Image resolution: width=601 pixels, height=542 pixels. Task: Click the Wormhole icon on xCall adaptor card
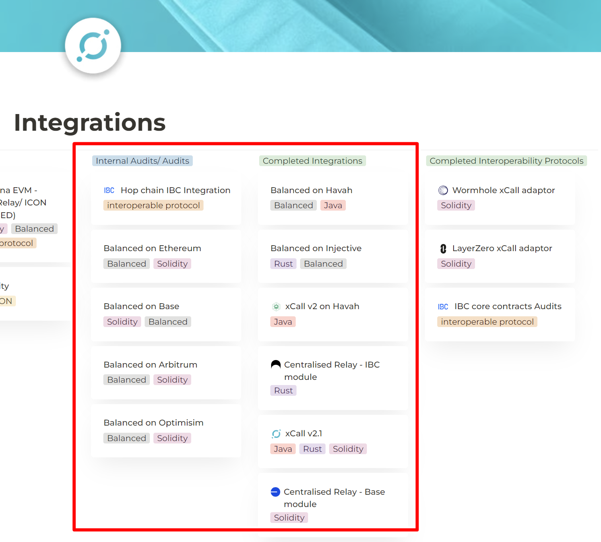[x=443, y=190]
